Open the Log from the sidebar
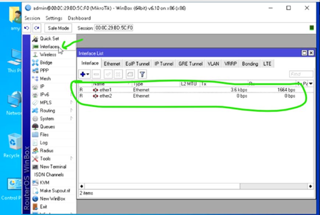 43,142
